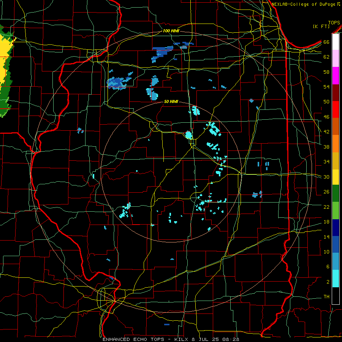Screen dimensions: 342x342
Task: Click the white swatch in the tops legend
Action: 336,42
